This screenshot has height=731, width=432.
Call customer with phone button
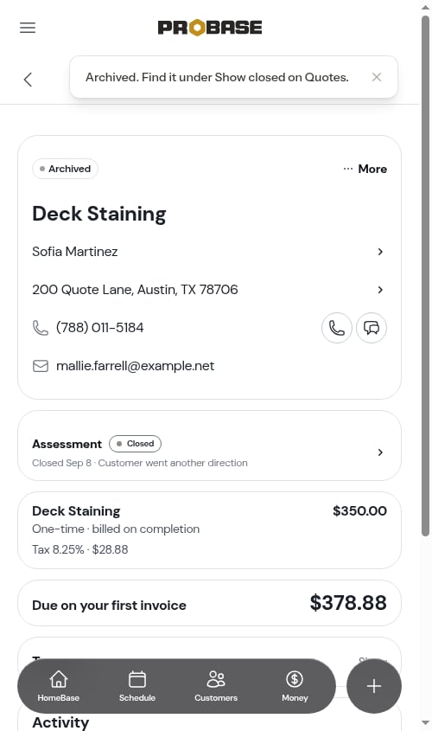337,328
